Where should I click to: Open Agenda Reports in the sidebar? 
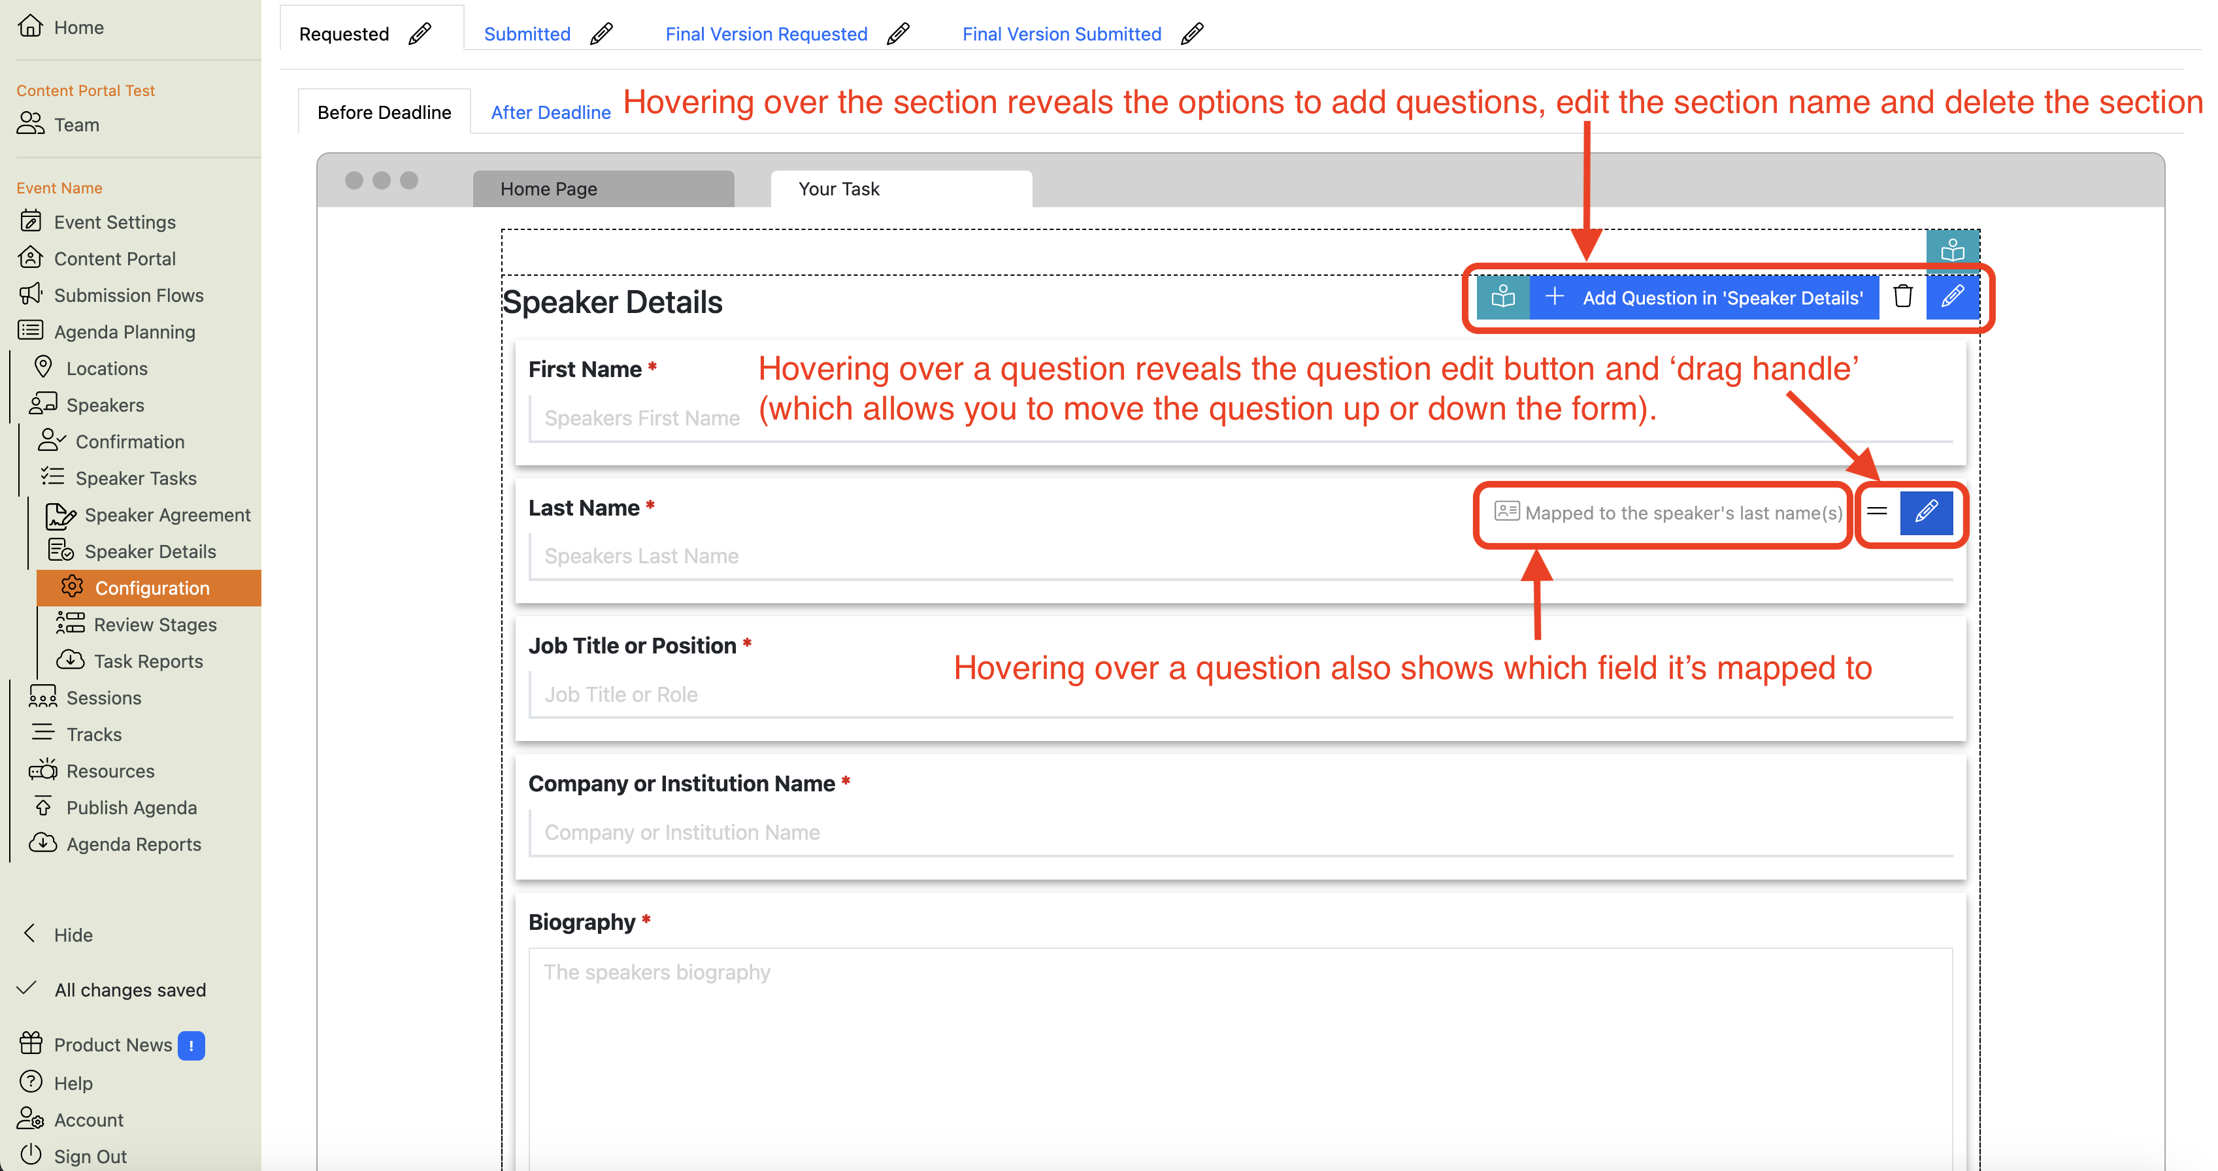116,844
